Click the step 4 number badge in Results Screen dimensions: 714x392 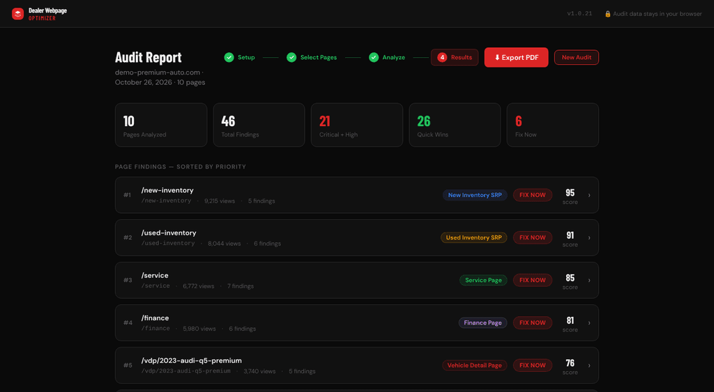[442, 57]
